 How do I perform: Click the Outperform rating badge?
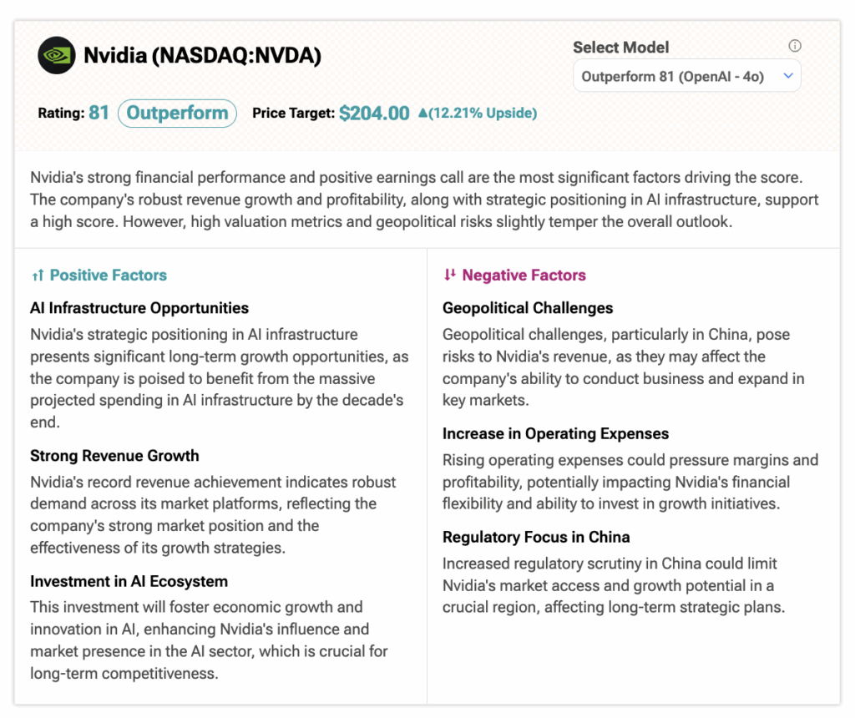tap(177, 114)
